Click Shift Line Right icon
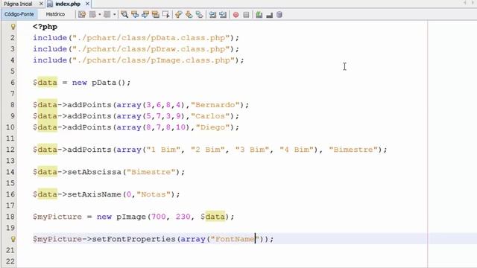Image resolution: width=477 pixels, height=268 pixels. tap(223, 14)
